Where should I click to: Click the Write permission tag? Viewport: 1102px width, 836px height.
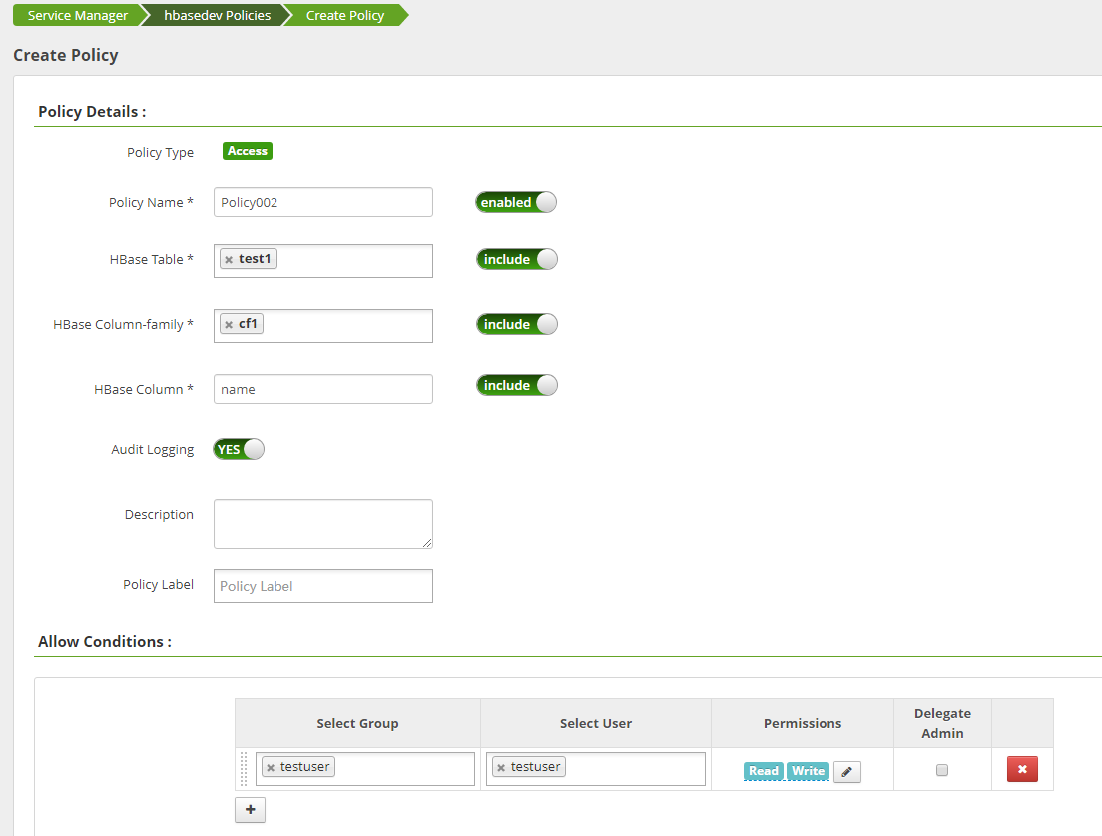[808, 771]
